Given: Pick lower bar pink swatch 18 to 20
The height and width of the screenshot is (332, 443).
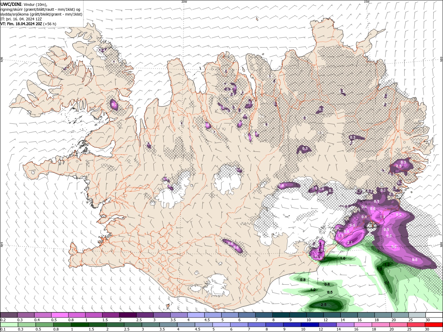Looking at the screenshot, I should [380, 325].
